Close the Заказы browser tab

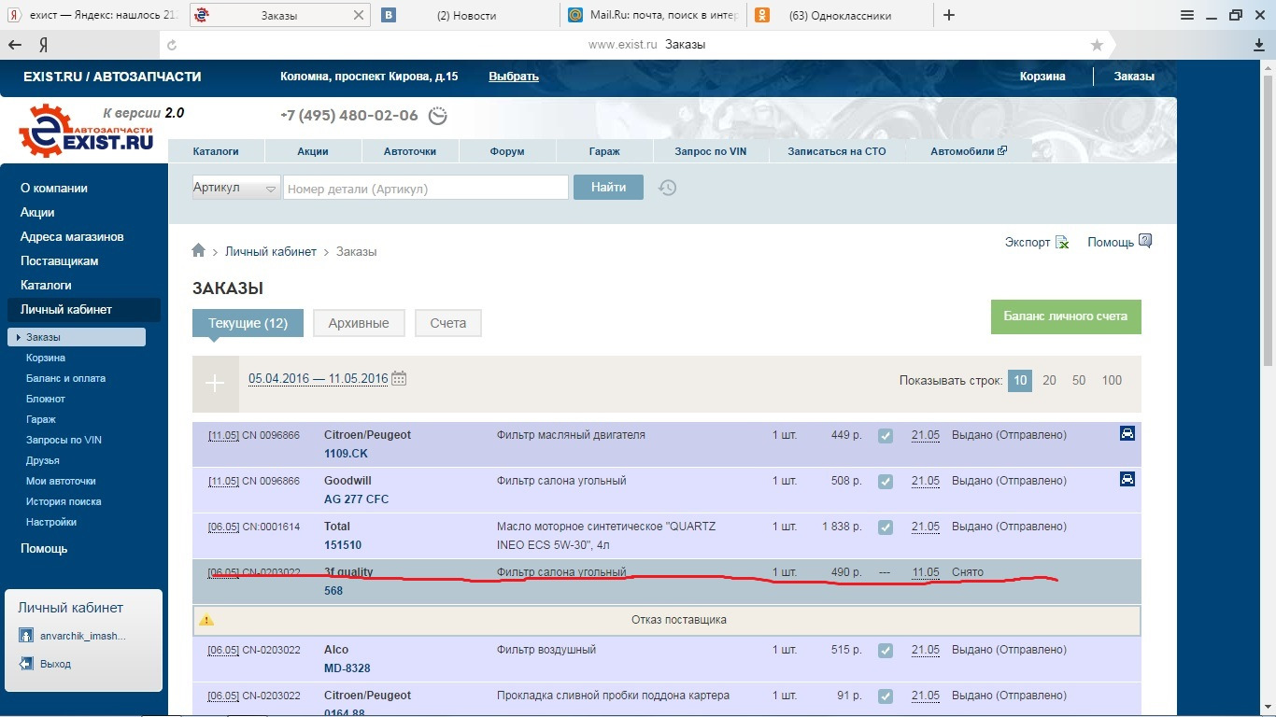pyautogui.click(x=361, y=15)
